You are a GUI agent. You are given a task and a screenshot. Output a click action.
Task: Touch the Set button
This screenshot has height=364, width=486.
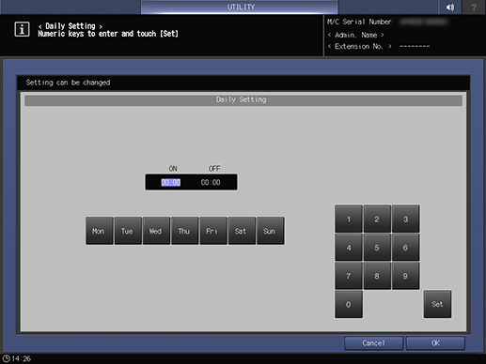pyautogui.click(x=437, y=304)
